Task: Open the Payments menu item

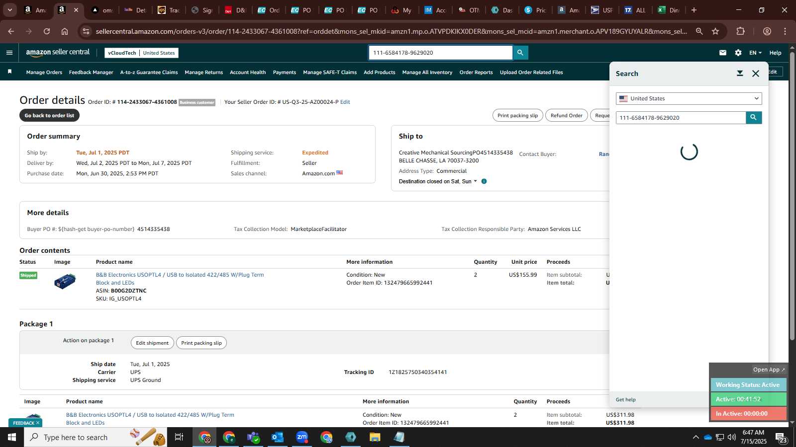Action: [285, 73]
